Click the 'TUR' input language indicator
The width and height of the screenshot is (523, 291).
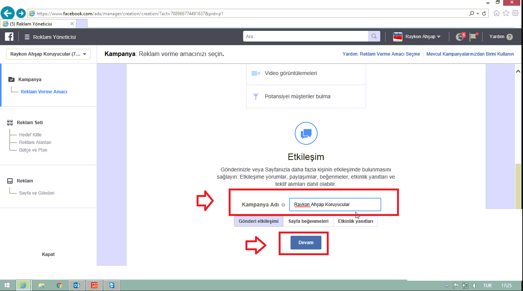click(487, 285)
